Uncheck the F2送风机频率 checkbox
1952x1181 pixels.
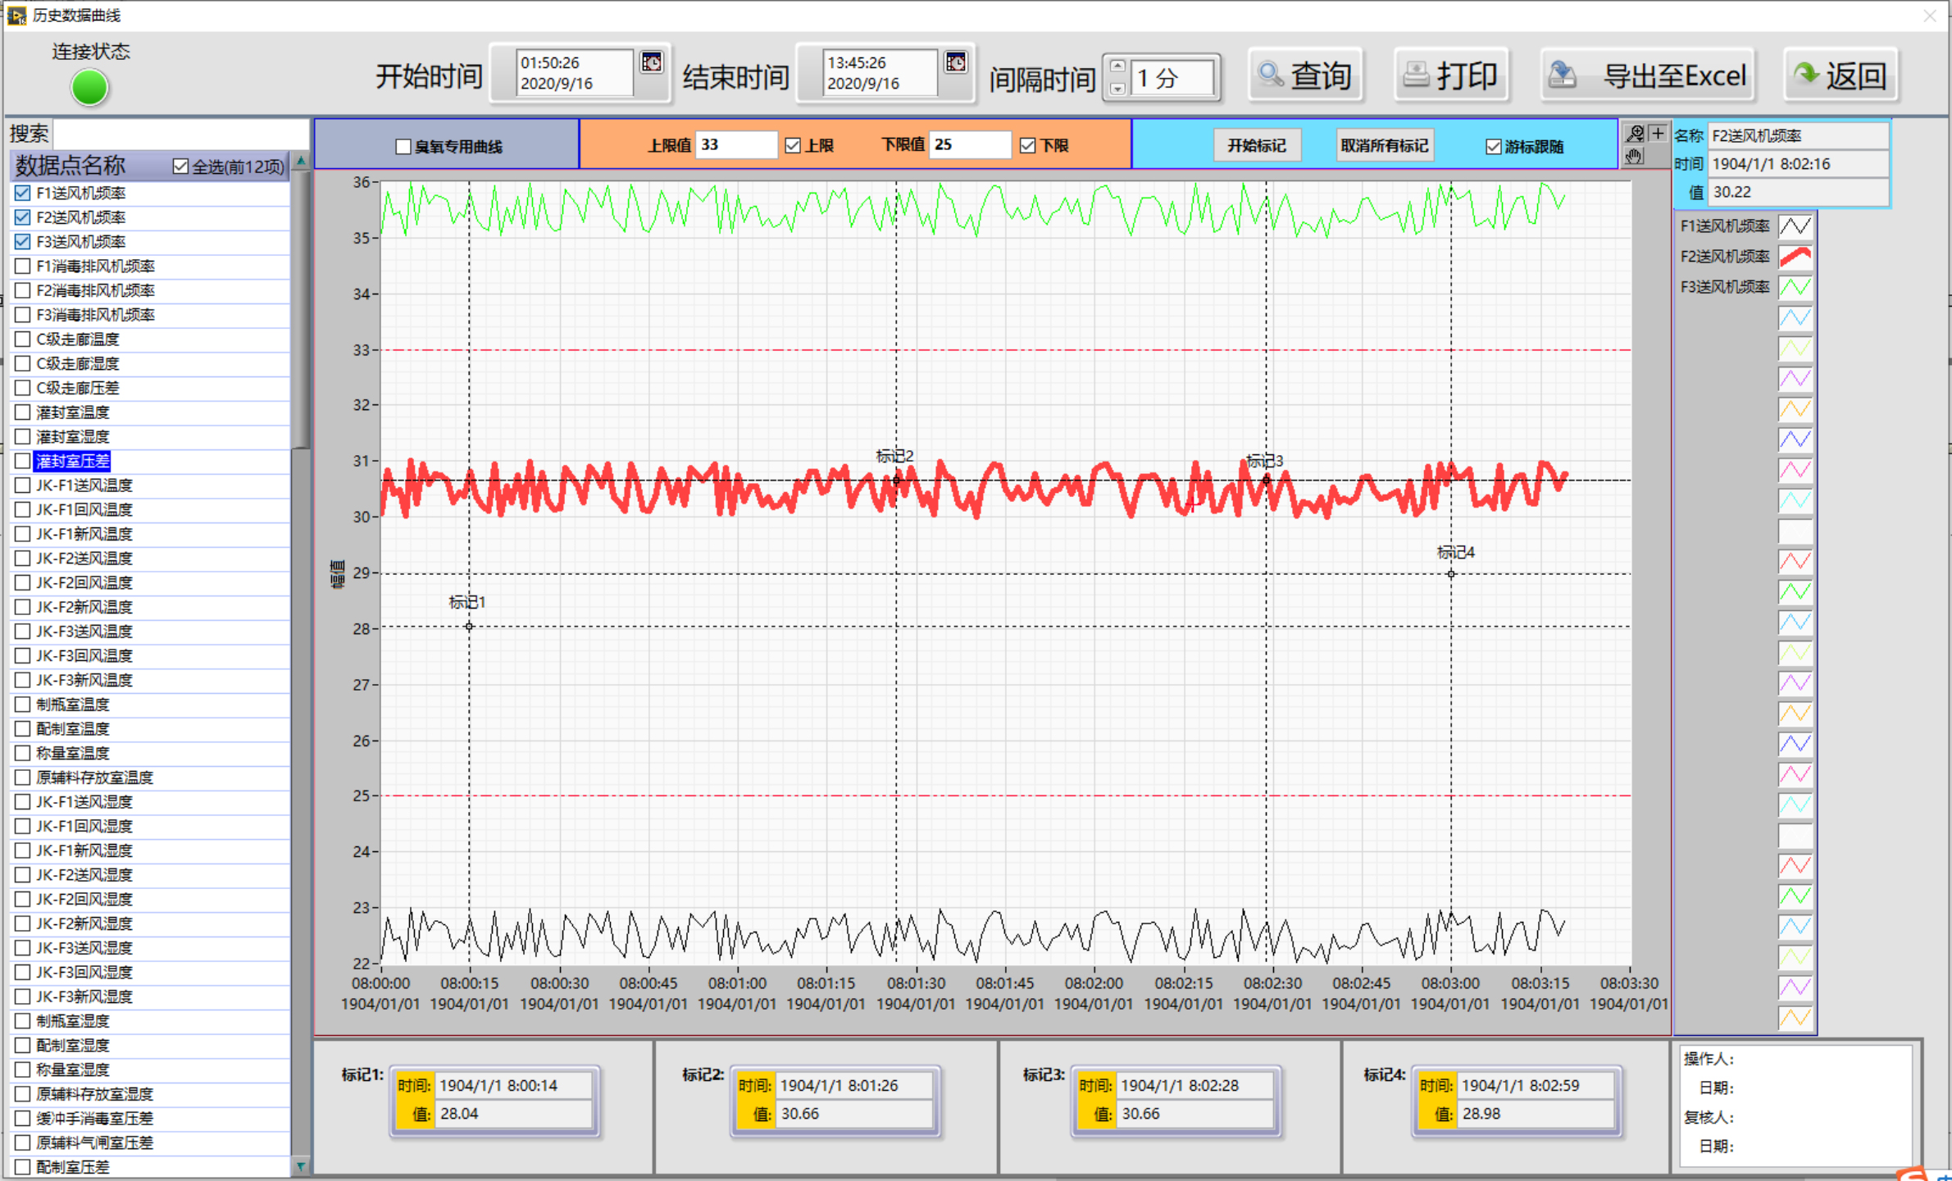pyautogui.click(x=23, y=217)
